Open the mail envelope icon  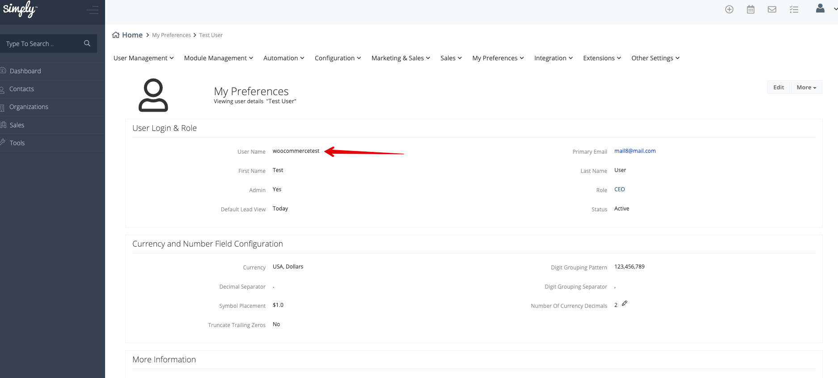point(772,9)
